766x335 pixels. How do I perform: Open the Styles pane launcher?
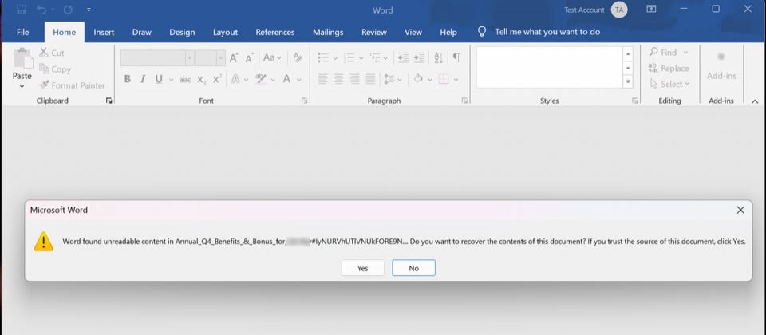click(x=635, y=100)
